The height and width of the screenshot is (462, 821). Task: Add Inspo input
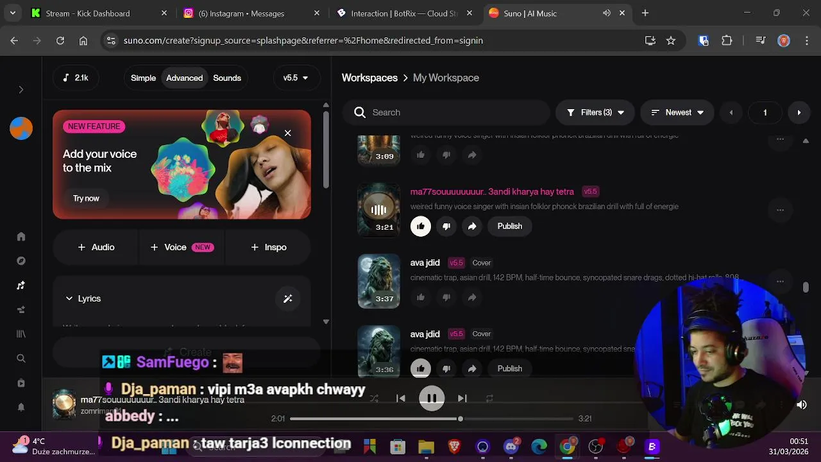point(269,247)
